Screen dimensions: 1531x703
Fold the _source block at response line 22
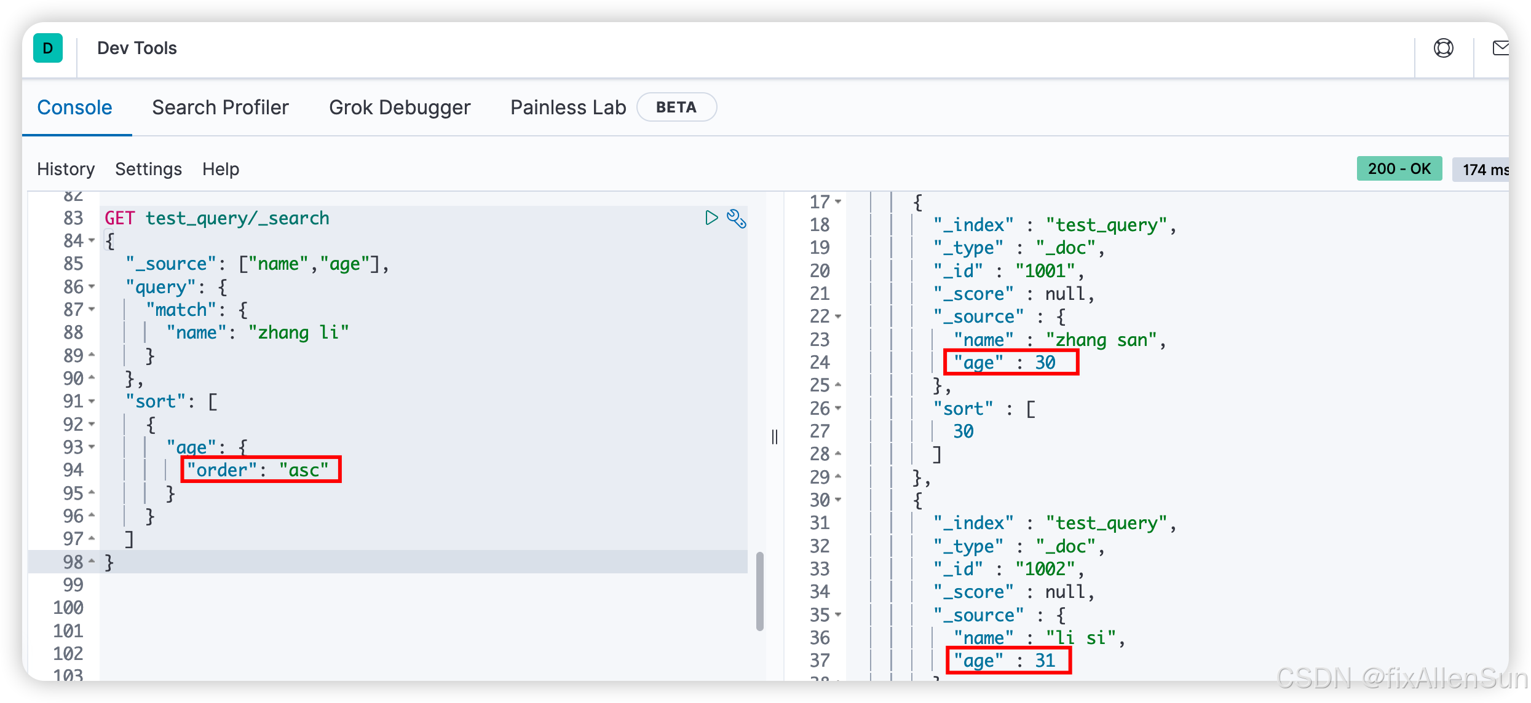coord(838,317)
